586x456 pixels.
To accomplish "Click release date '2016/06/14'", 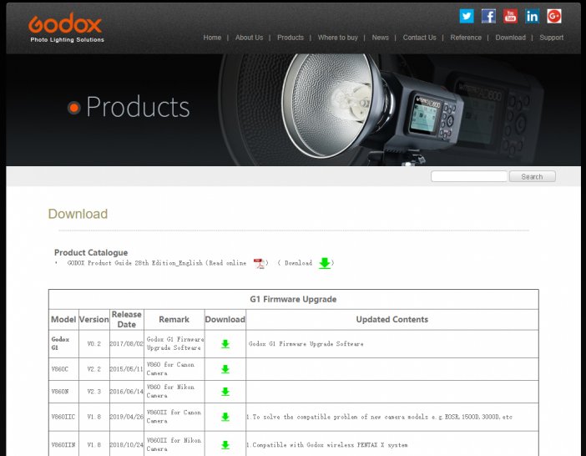I will (126, 392).
